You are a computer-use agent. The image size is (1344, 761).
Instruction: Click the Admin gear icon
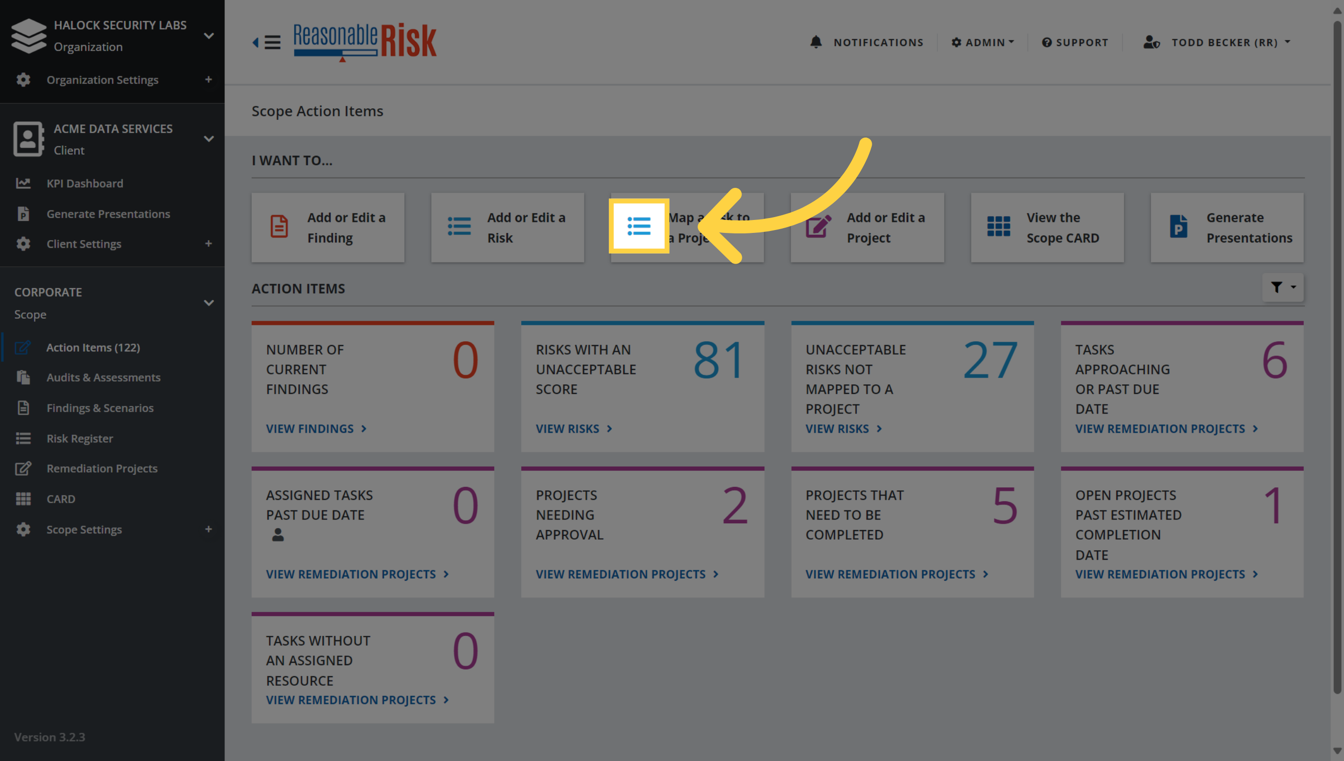pos(956,42)
